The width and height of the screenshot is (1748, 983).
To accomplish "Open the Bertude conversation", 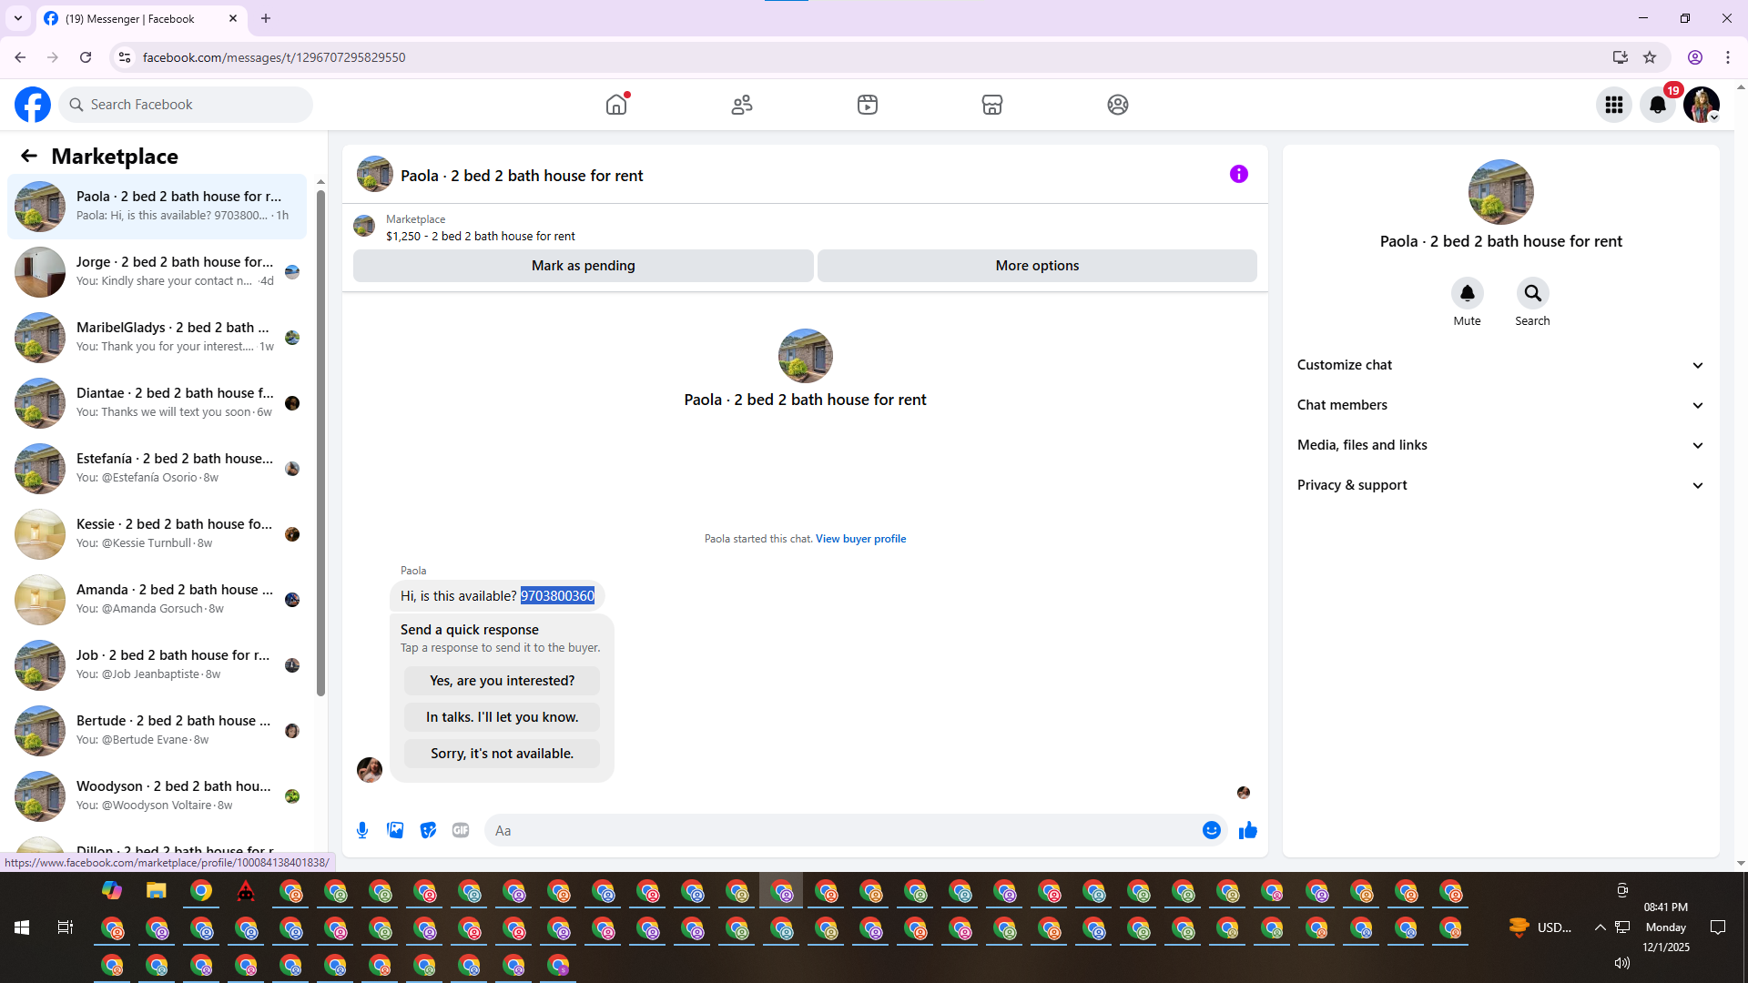I will tap(157, 731).
